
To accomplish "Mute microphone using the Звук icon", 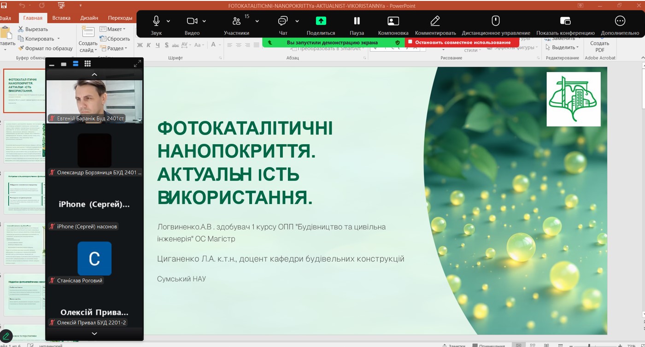I will (x=156, y=21).
